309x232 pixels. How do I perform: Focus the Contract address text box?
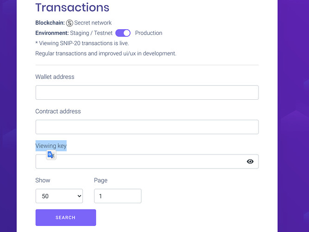pos(147,127)
